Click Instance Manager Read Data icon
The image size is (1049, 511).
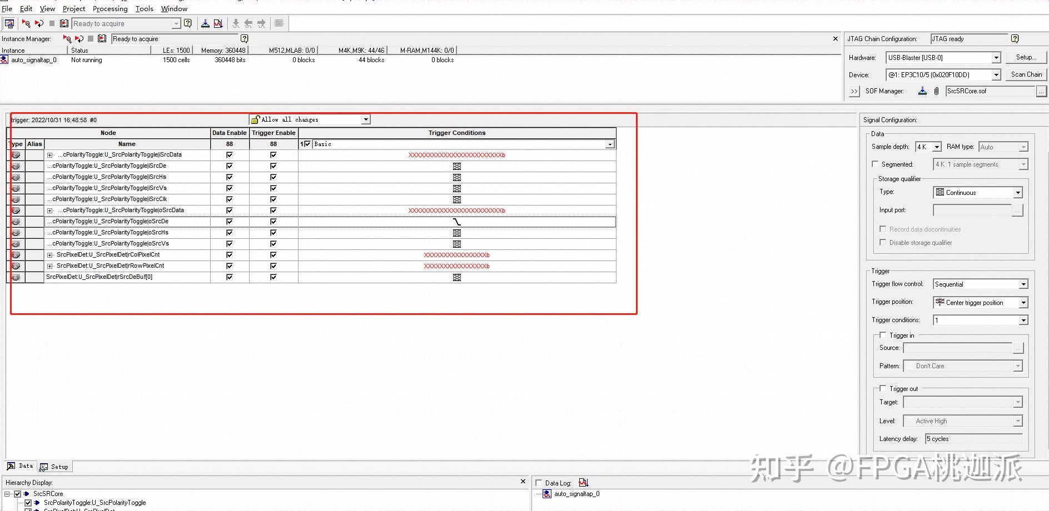pyautogui.click(x=102, y=38)
